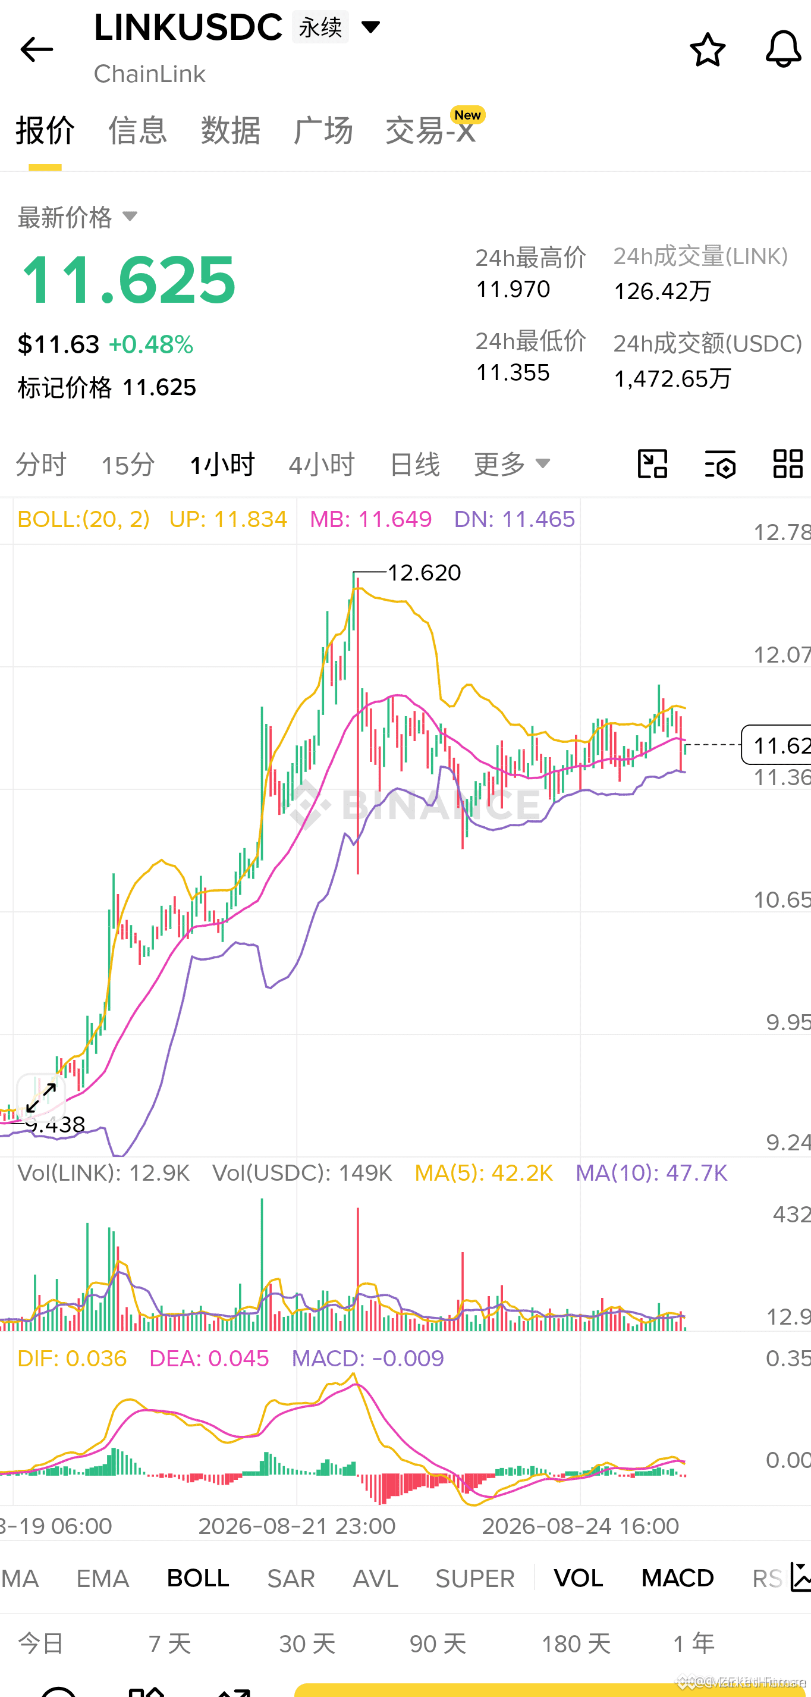Toggle the BOLL indicator
The width and height of the screenshot is (811, 1697).
point(197,1578)
